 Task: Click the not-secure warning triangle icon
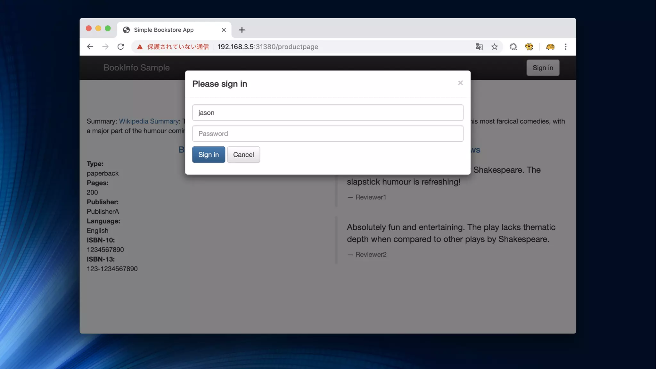point(140,47)
